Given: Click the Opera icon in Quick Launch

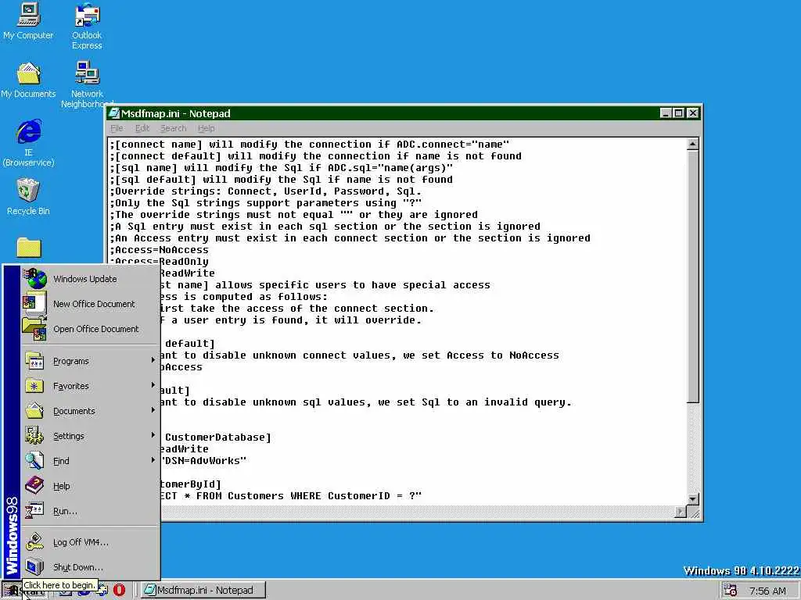Looking at the screenshot, I should [x=119, y=590].
